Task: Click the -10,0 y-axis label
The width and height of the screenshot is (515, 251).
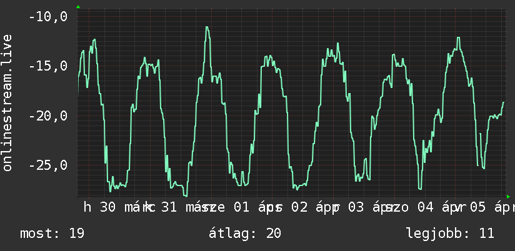Action: [48, 16]
